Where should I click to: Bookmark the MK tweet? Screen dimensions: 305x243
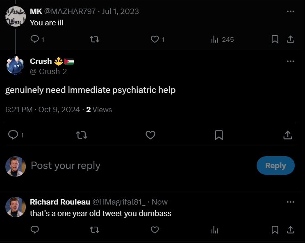275,39
